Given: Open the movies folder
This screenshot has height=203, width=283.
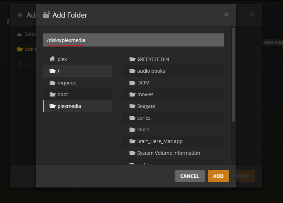Looking at the screenshot, I should (x=173, y=94).
